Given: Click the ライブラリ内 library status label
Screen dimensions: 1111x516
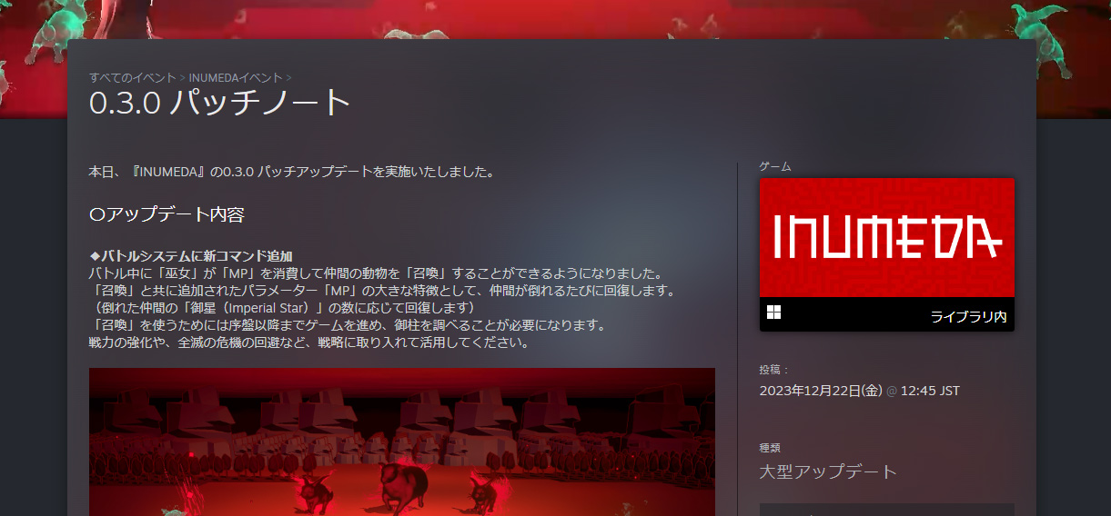Looking at the screenshot, I should point(967,317).
